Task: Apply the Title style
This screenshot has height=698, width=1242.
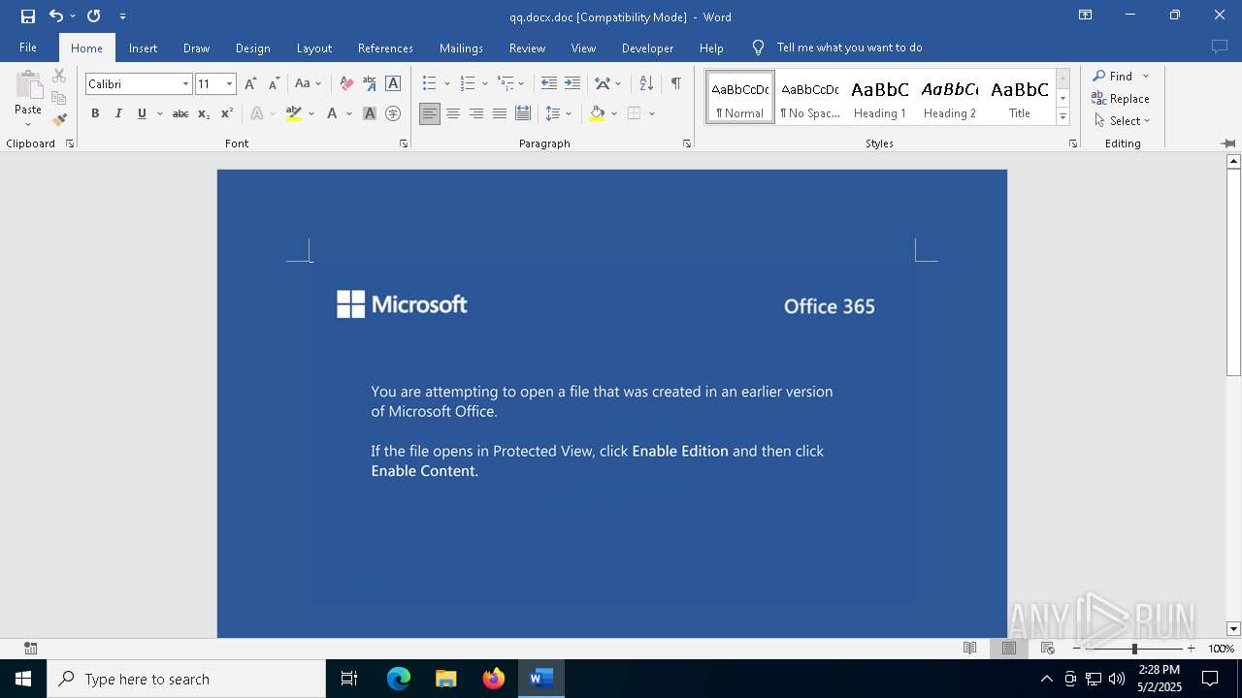Action: coord(1020,97)
